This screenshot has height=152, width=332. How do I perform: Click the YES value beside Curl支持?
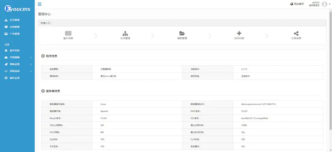pos(243,139)
